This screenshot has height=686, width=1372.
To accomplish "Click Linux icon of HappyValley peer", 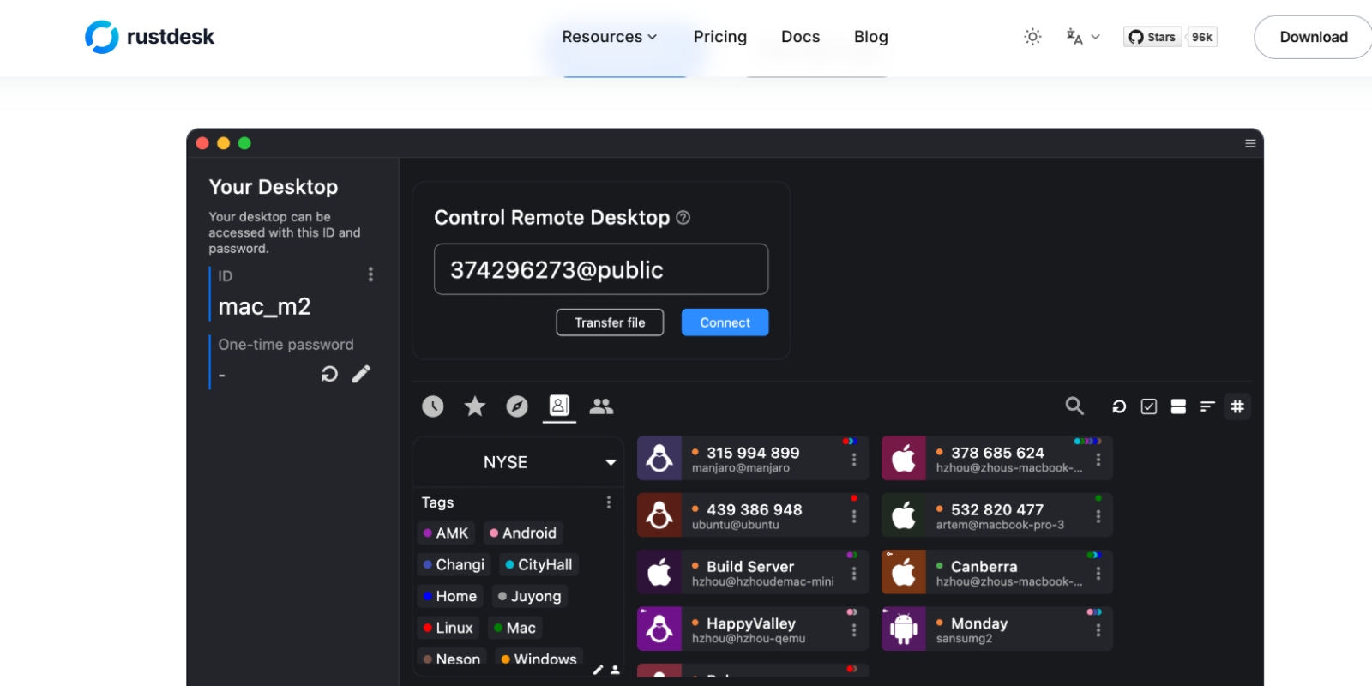I will click(x=659, y=629).
